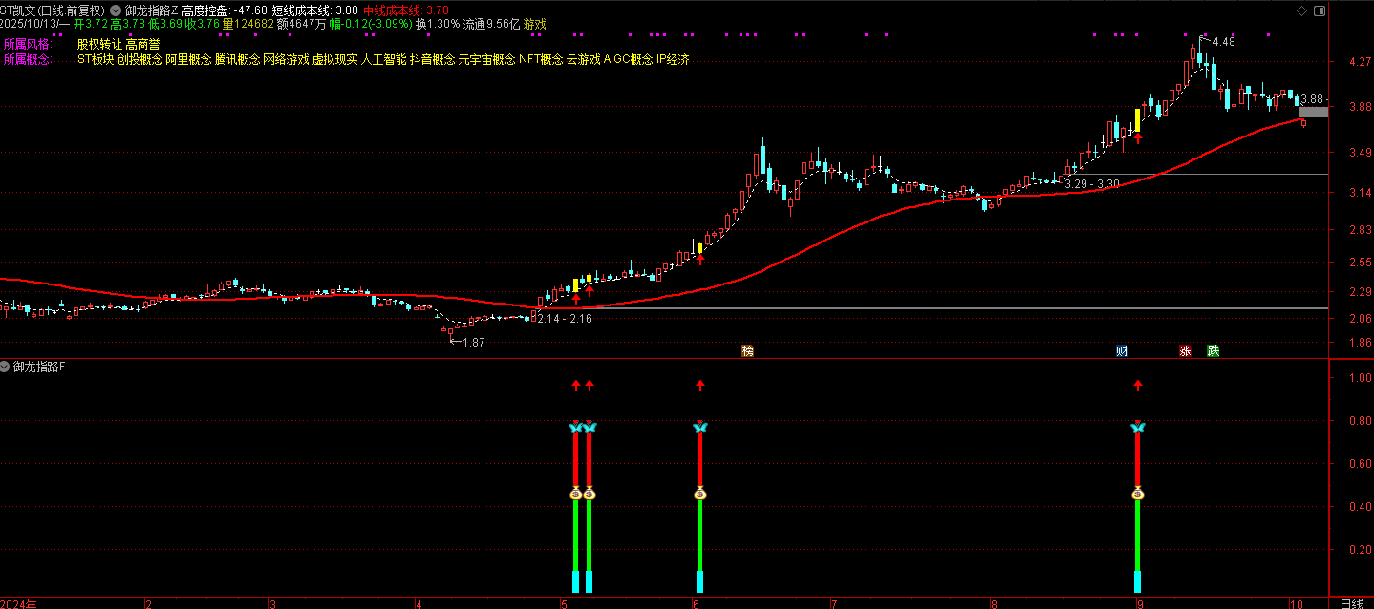
Task: Open the 腾讯概念 concept tag
Action: click(x=237, y=59)
